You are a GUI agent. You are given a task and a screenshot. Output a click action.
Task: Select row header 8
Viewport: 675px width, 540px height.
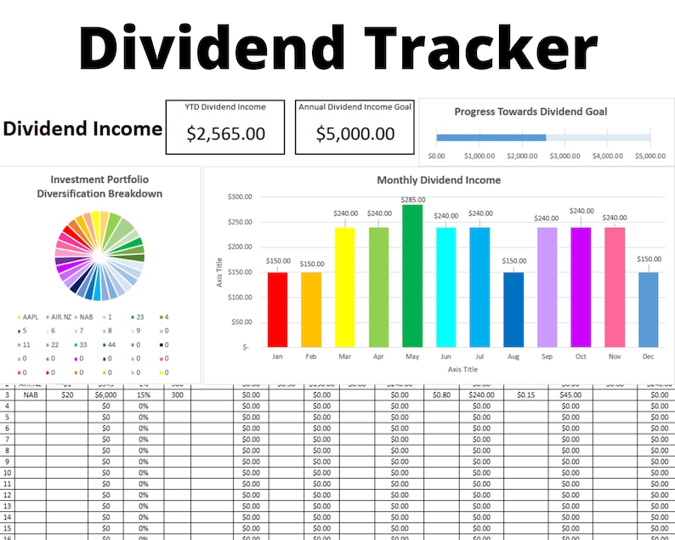(x=8, y=451)
